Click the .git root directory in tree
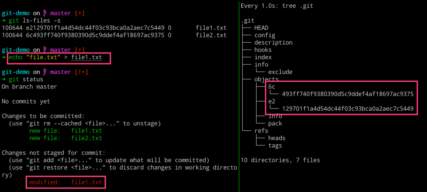 pyautogui.click(x=248, y=21)
